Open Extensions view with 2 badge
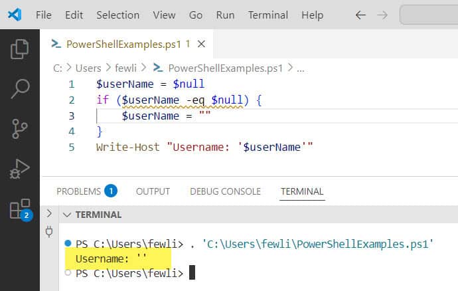The height and width of the screenshot is (291, 458). coord(21,209)
